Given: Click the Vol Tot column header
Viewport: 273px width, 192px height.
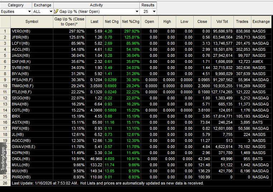Looking at the screenshot, I should point(222,22).
